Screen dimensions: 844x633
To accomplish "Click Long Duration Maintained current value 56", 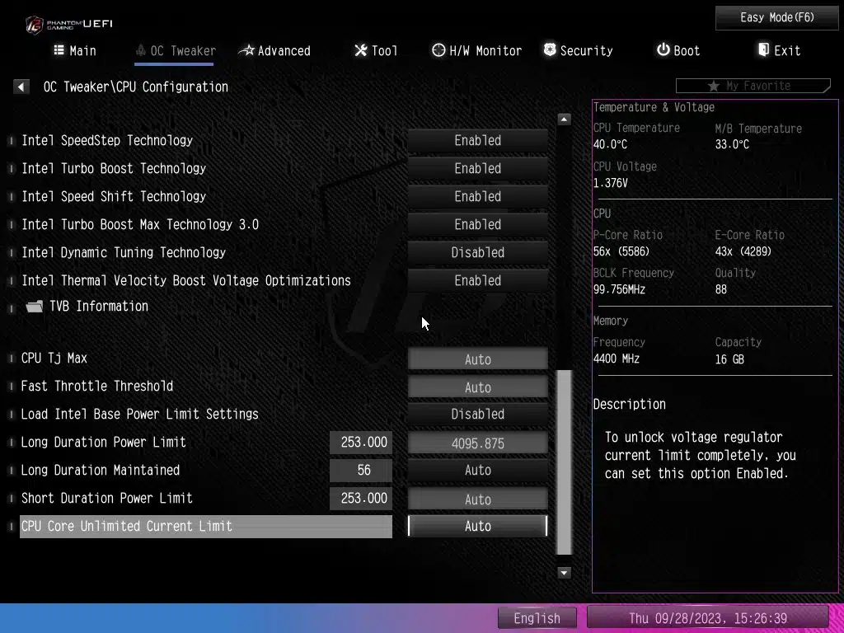I will (361, 471).
